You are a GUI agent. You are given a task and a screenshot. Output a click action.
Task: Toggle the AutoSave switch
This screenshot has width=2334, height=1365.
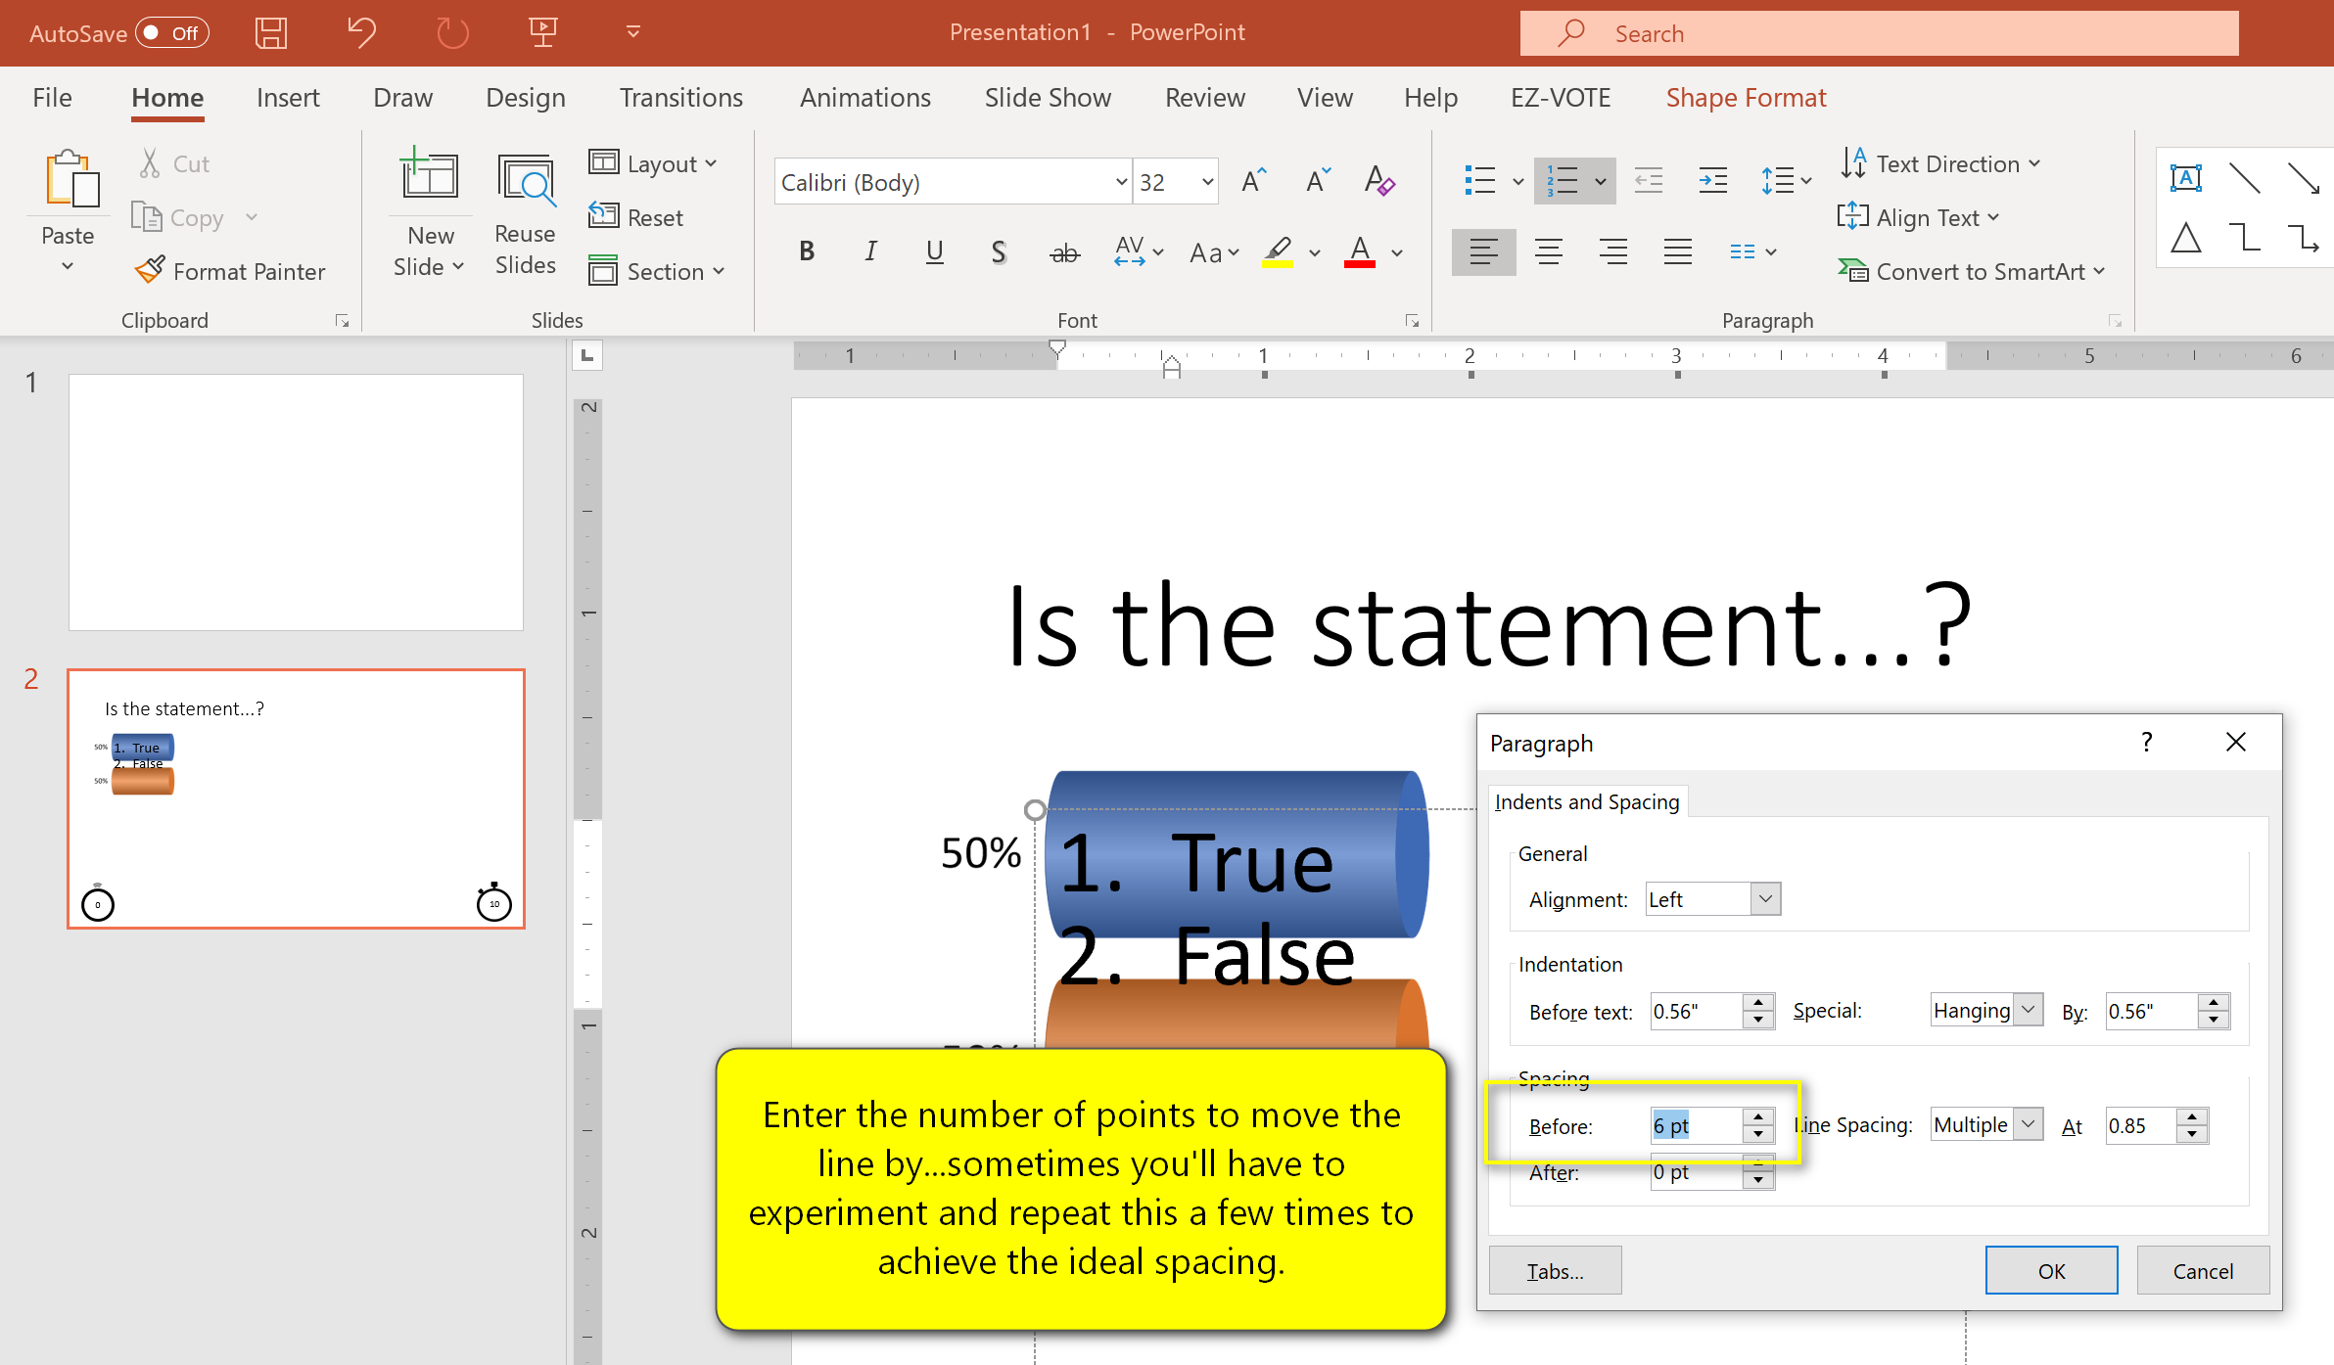(x=171, y=32)
